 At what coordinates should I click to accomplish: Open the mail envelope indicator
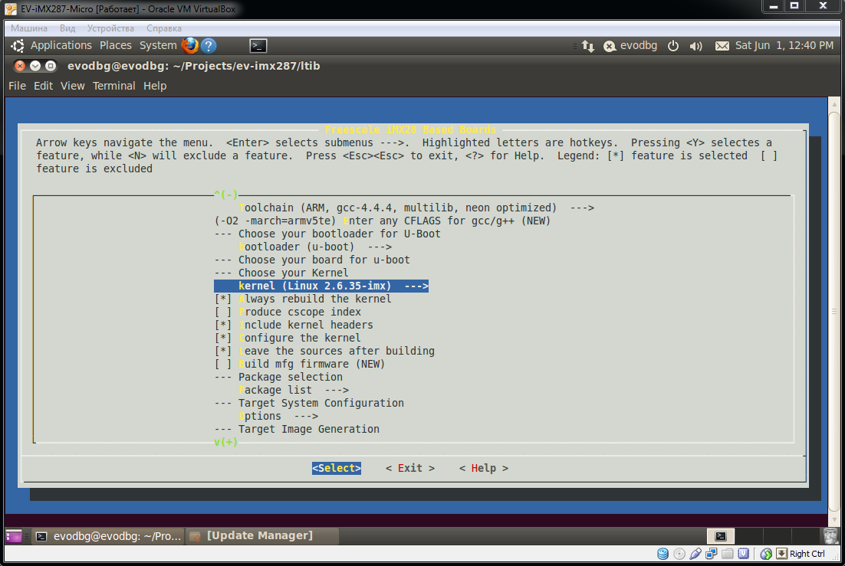(722, 46)
